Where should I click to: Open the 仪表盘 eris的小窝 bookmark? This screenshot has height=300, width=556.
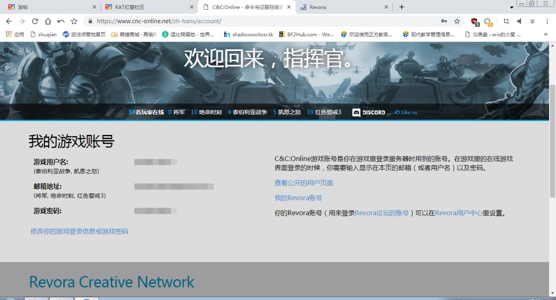pos(493,34)
